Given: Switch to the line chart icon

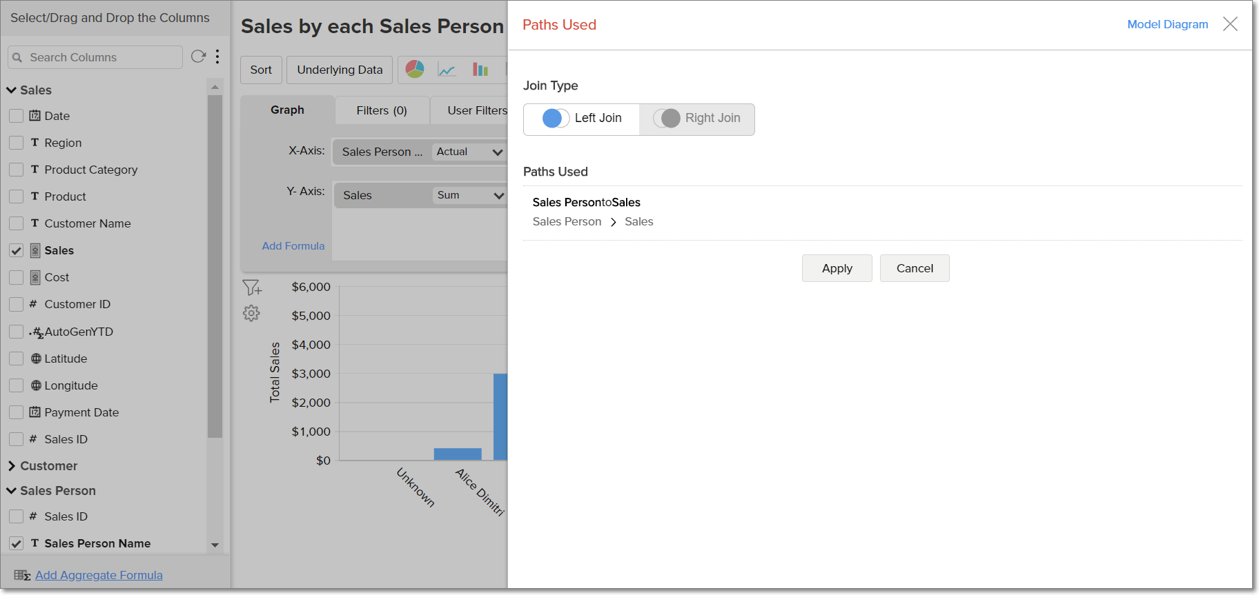Looking at the screenshot, I should point(447,70).
